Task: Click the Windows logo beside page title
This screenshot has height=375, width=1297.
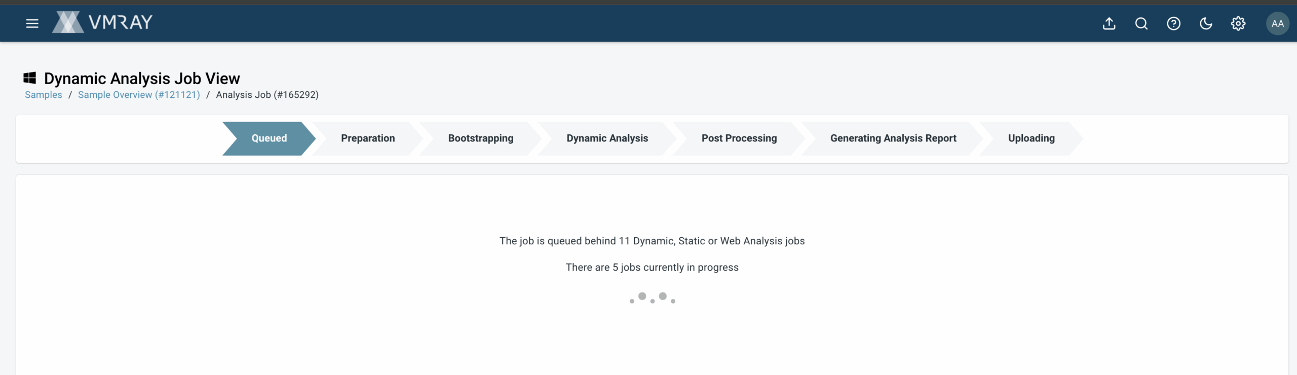Action: click(30, 78)
